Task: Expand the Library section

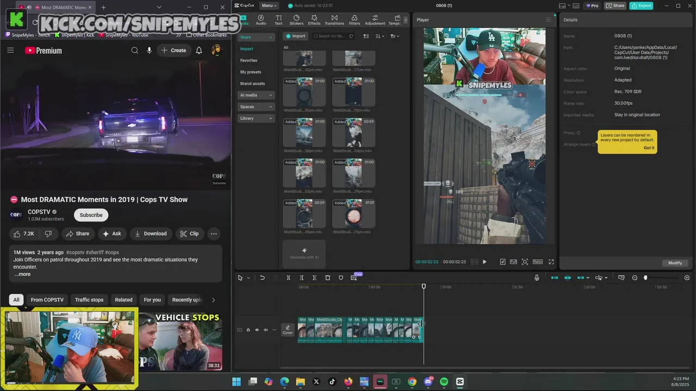Action: click(x=256, y=118)
